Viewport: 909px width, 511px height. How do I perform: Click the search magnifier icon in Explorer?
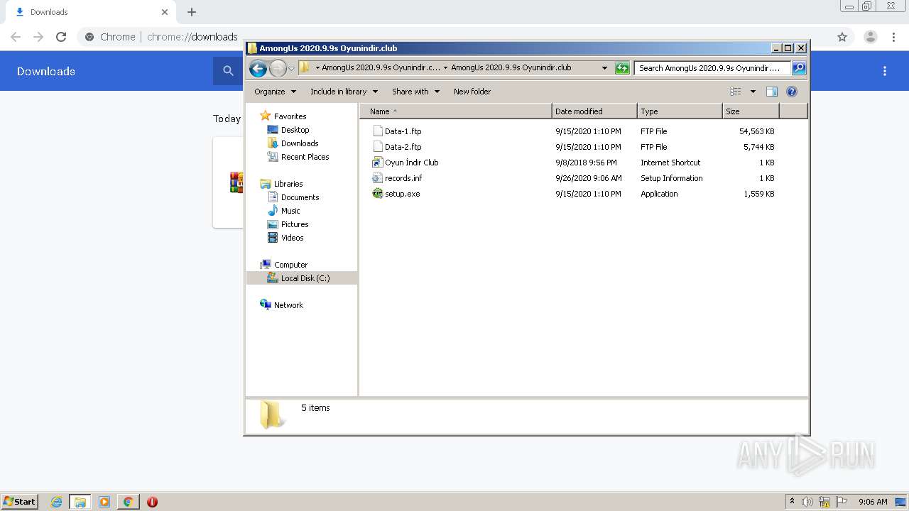pos(799,68)
